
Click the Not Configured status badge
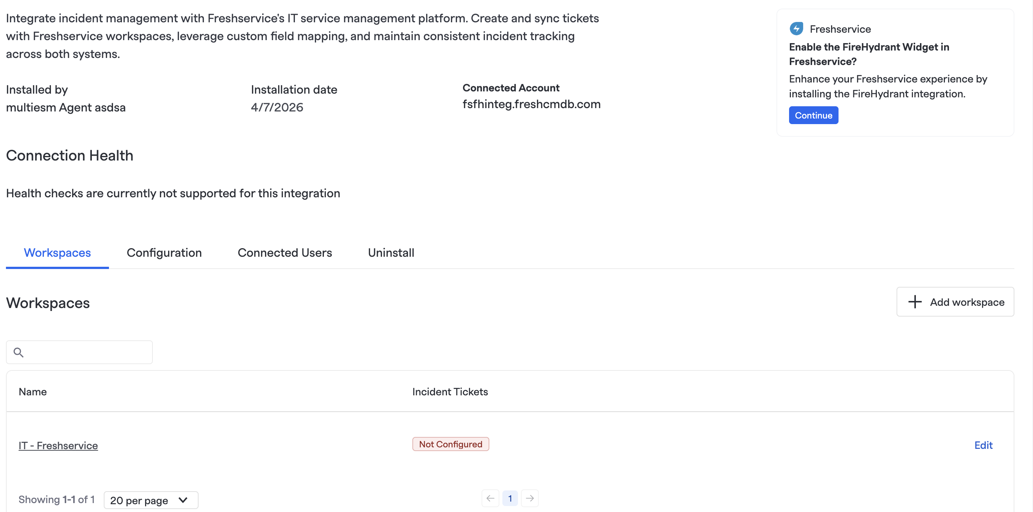pyautogui.click(x=450, y=444)
